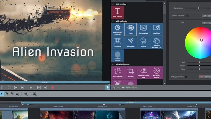Open the Brightness/Contrast effect

pyautogui.click(x=117, y=29)
